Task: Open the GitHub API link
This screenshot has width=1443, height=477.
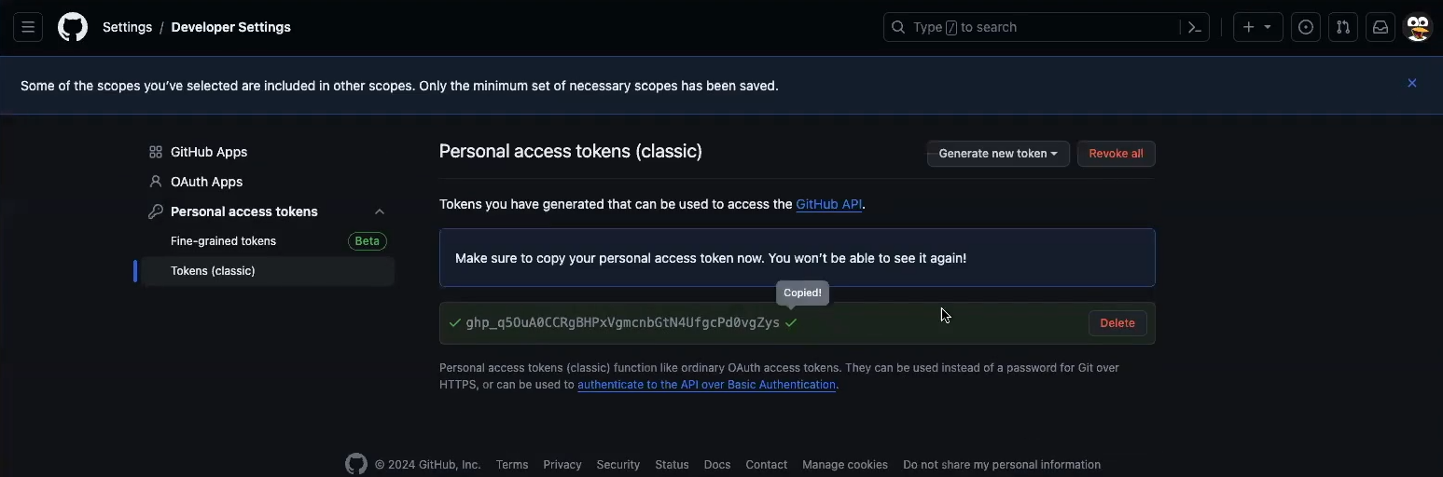Action: (828, 204)
